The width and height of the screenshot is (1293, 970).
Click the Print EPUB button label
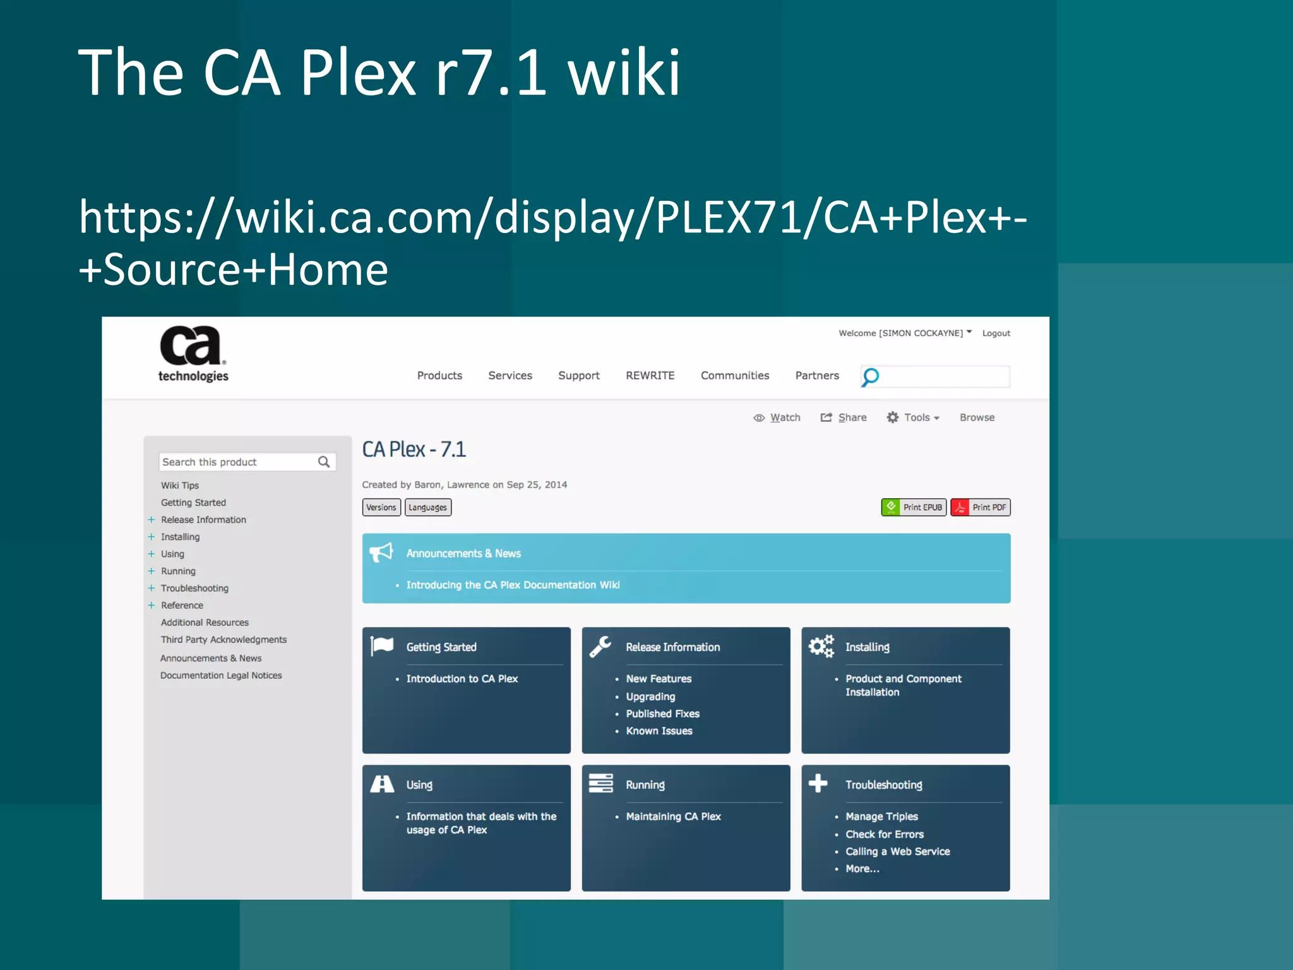pos(922,507)
